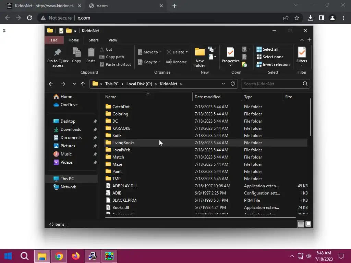Sort by Type column header
The width and height of the screenshot is (351, 263).
262,97
